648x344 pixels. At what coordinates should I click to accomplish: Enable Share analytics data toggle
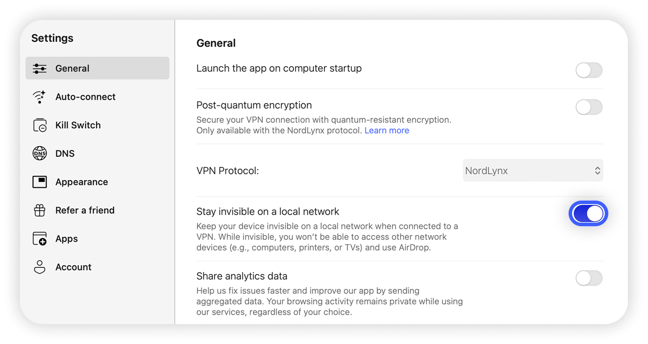tap(589, 278)
